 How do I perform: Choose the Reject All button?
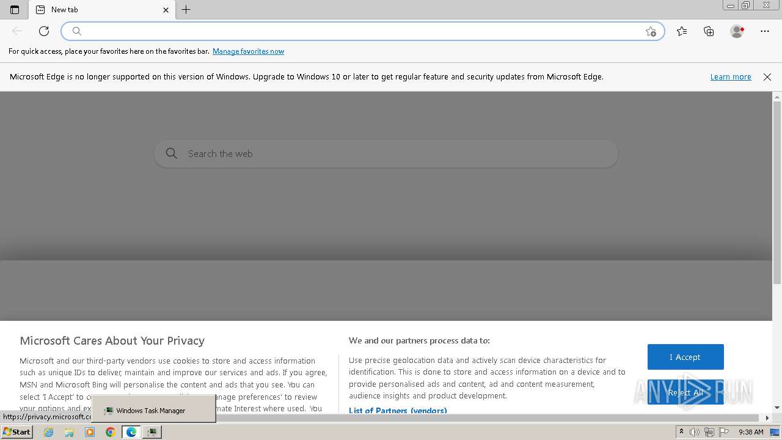(x=685, y=392)
